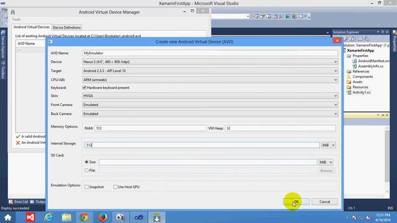The height and width of the screenshot is (223, 397).
Task: Click the Solution Explorer refresh icon
Action: click(352, 38)
